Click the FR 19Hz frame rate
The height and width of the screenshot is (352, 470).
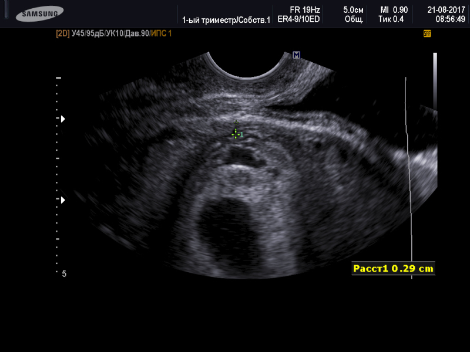[x=305, y=10]
